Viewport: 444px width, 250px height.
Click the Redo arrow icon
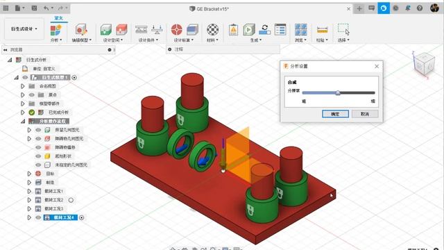pyautogui.click(x=60, y=8)
